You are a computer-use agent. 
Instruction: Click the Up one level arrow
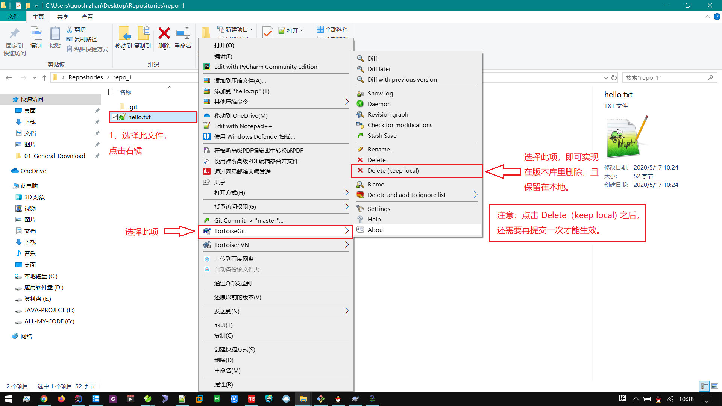[44, 78]
